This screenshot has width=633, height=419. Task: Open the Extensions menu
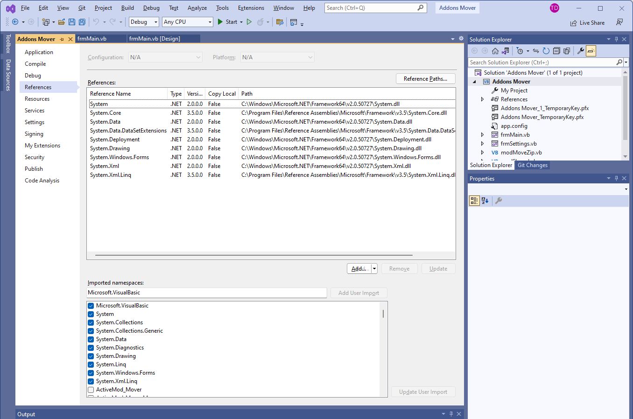pos(251,8)
